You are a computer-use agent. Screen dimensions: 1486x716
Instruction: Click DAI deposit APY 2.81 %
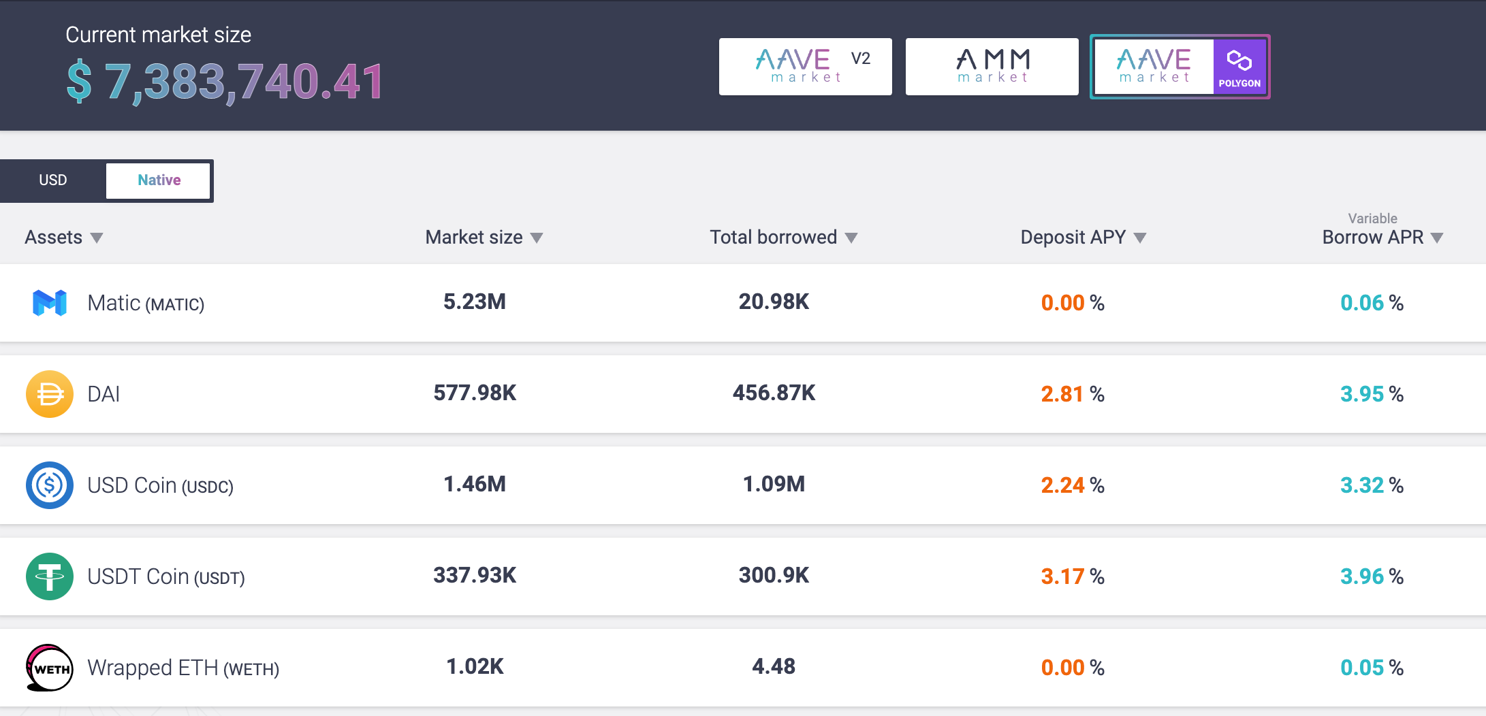1073,394
